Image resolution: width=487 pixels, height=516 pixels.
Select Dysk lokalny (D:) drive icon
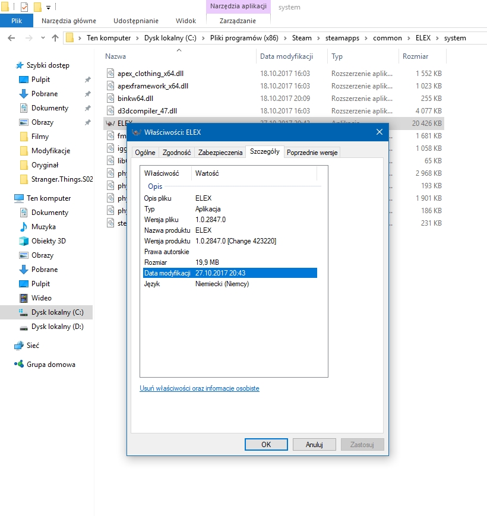point(24,327)
